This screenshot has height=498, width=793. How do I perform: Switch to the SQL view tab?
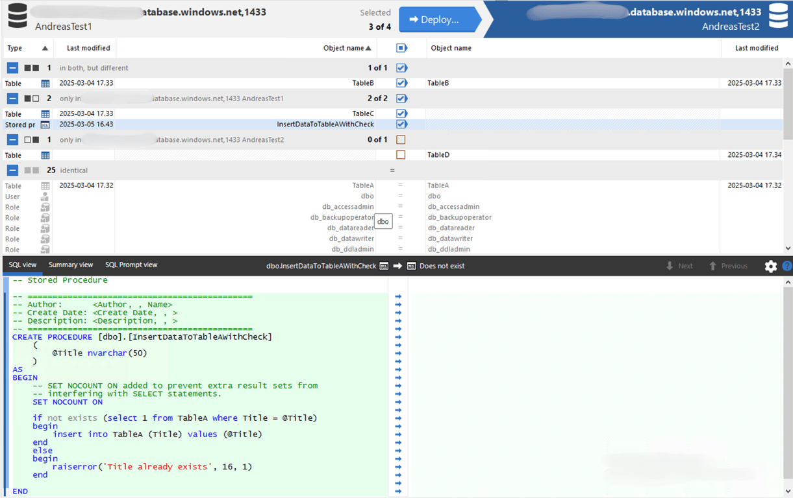point(23,265)
